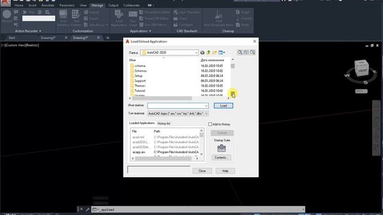Switch to the Annotate tab
The height and width of the screenshot is (215, 383).
48,5
